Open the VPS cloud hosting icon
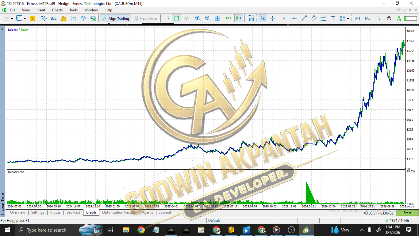Screen dimensions: 419x236 click(x=83, y=18)
